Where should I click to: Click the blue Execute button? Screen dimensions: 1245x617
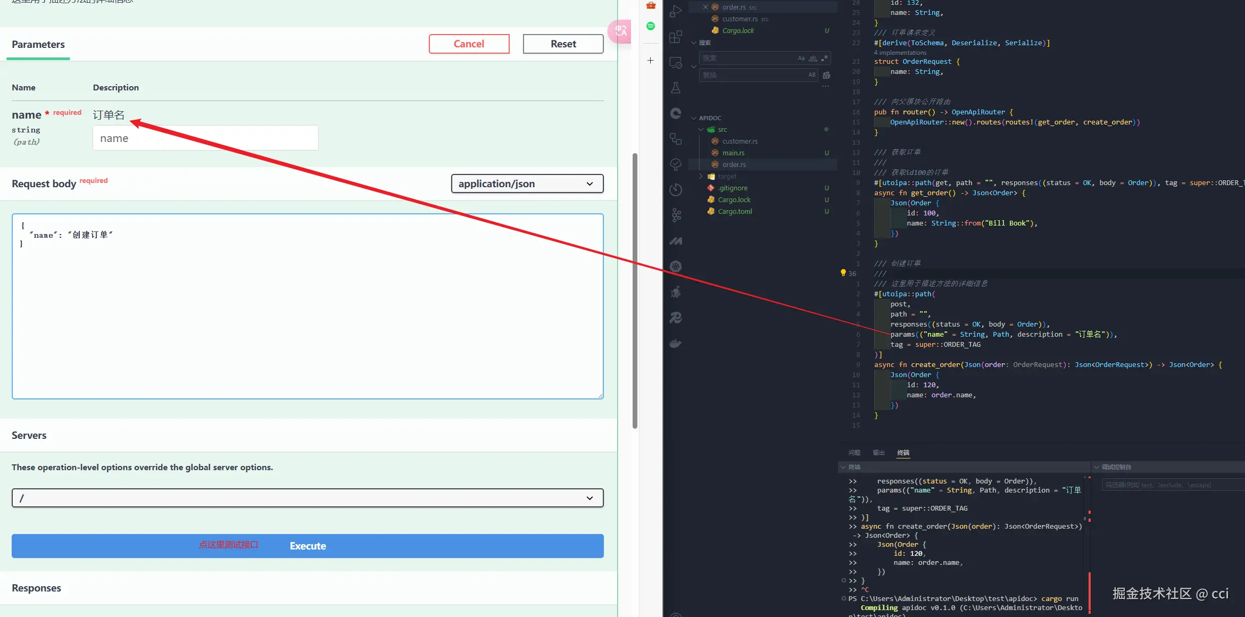coord(308,546)
